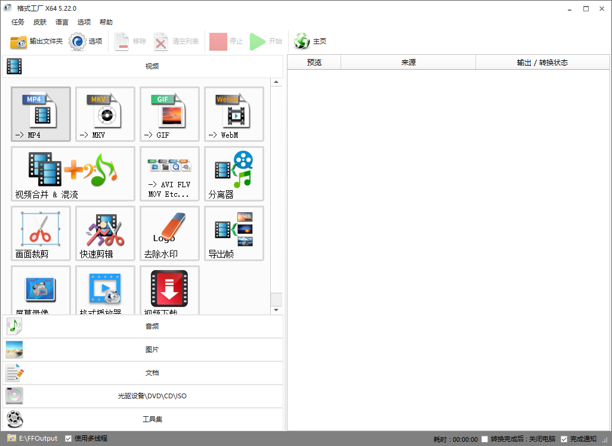Image resolution: width=612 pixels, height=446 pixels.
Task: Open the 导出帧 export frames tool
Action: coord(234,233)
